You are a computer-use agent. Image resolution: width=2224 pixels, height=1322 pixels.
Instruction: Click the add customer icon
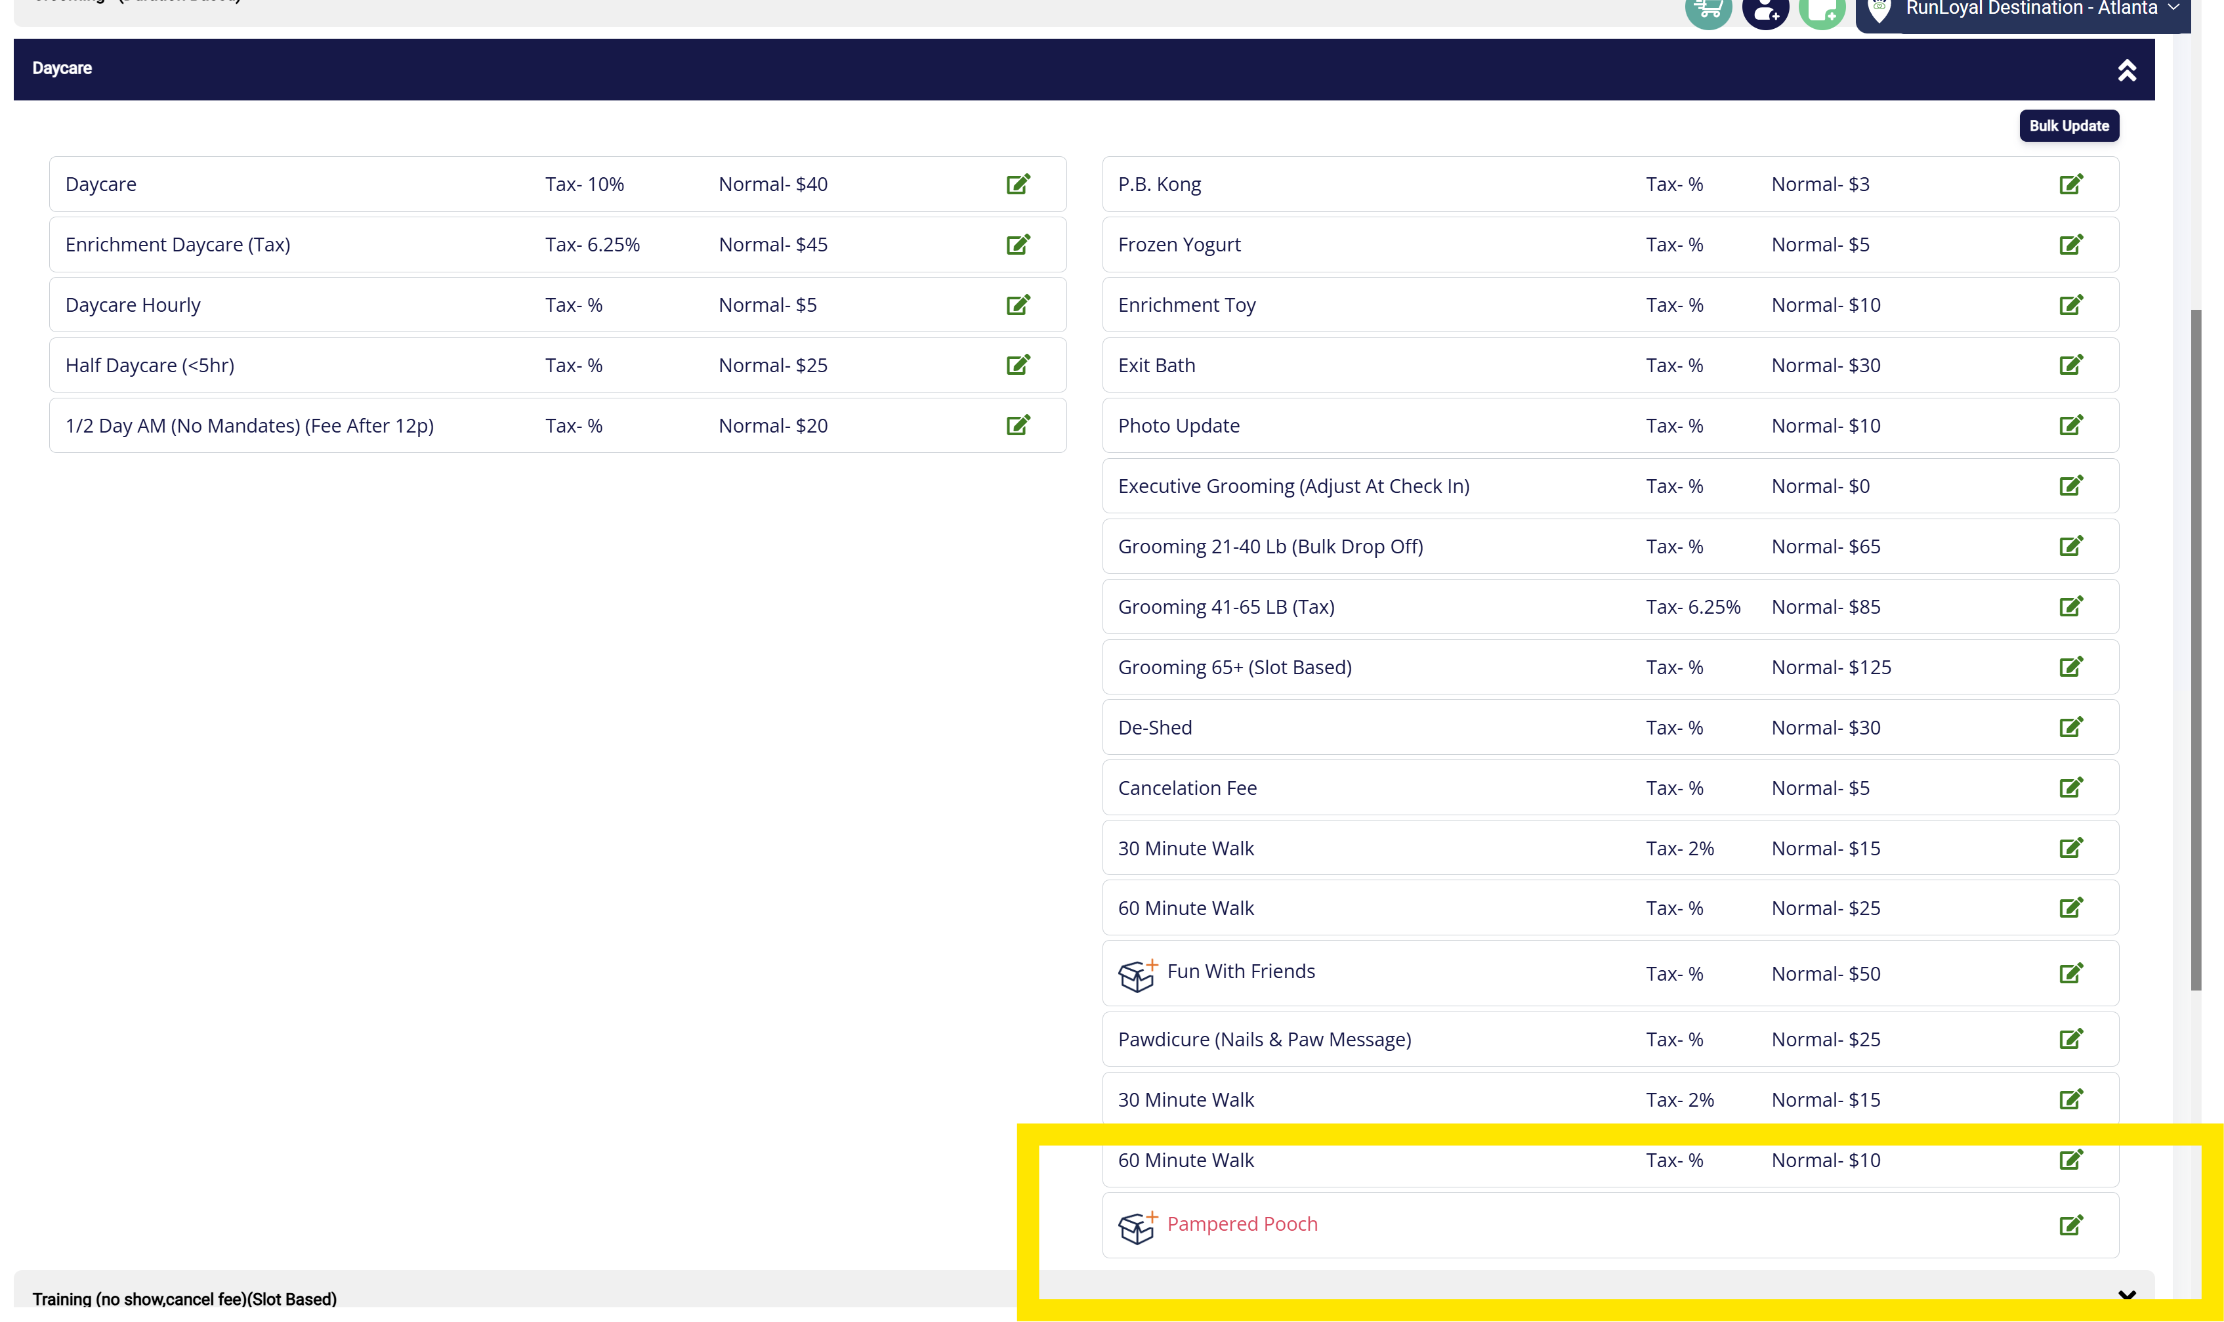click(1765, 11)
